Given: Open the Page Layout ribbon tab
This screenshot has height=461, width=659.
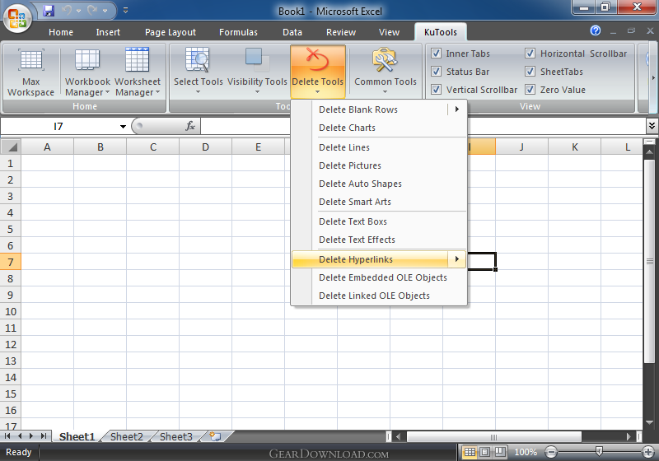Looking at the screenshot, I should pyautogui.click(x=171, y=32).
